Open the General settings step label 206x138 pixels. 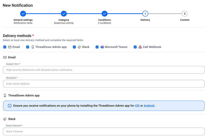[23, 20]
